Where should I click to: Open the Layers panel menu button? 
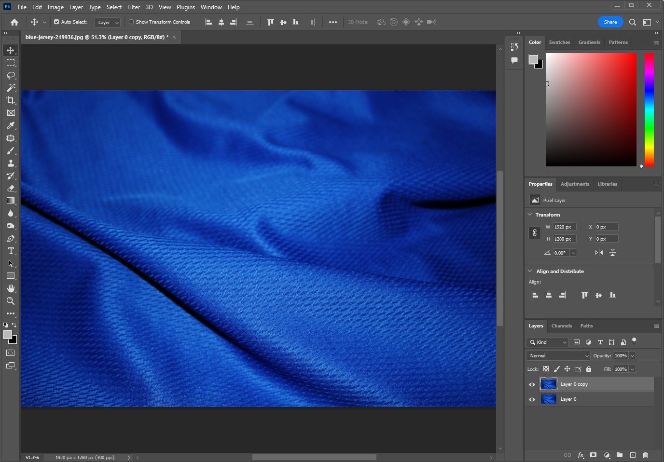coord(656,326)
